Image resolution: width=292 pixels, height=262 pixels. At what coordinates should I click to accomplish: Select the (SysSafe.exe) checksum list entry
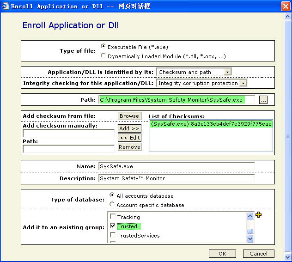[x=211, y=124]
